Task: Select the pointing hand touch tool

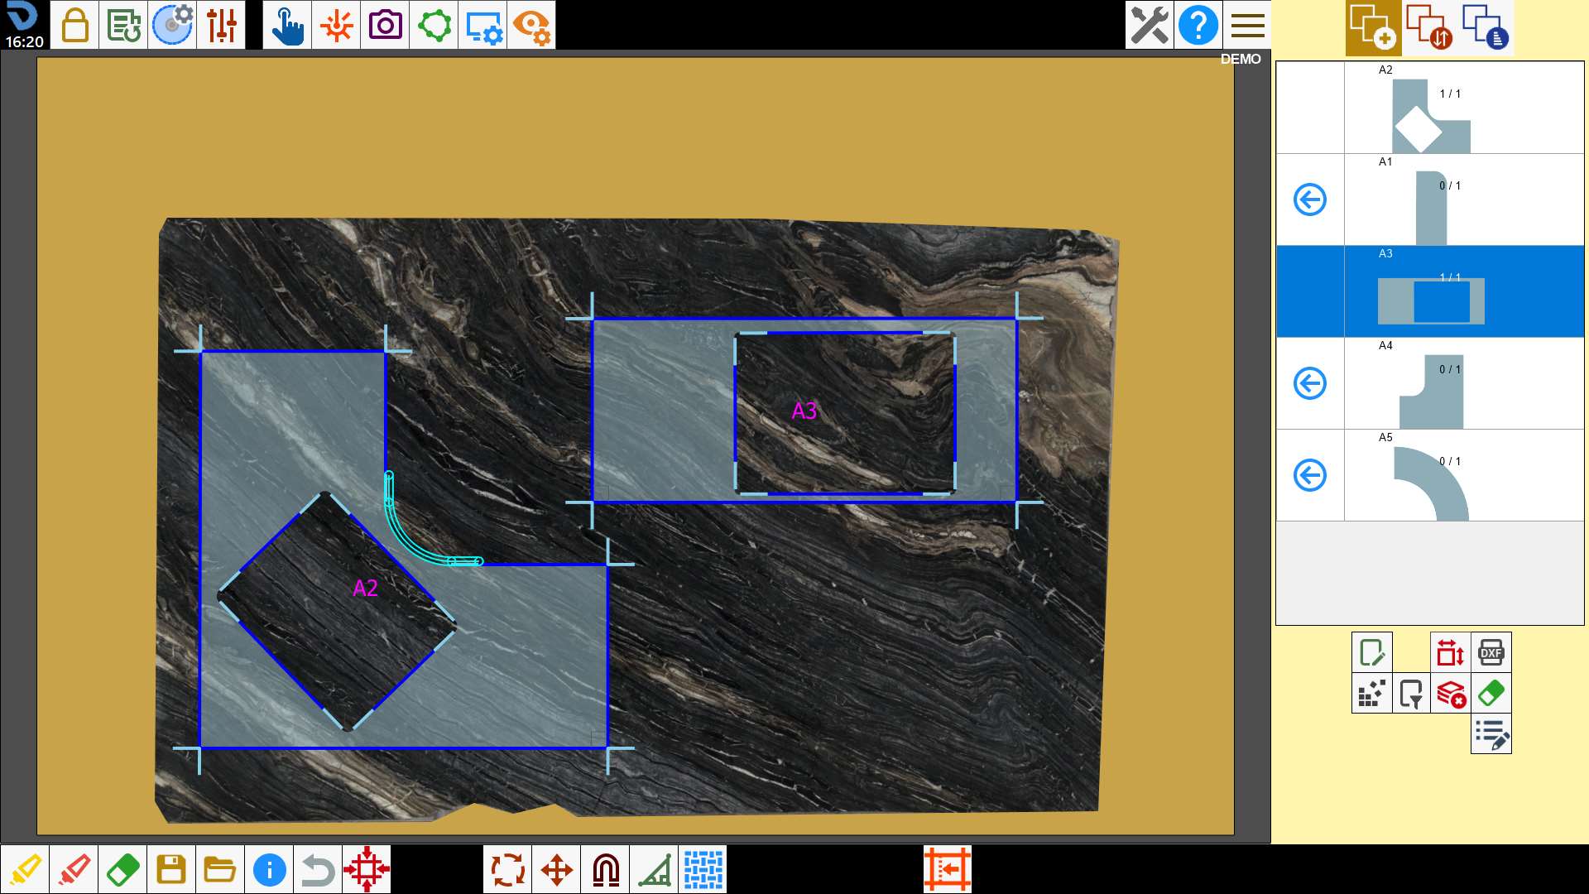Action: click(287, 25)
